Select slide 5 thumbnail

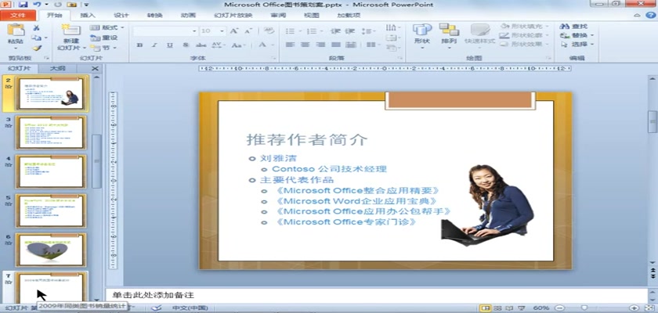(51, 210)
